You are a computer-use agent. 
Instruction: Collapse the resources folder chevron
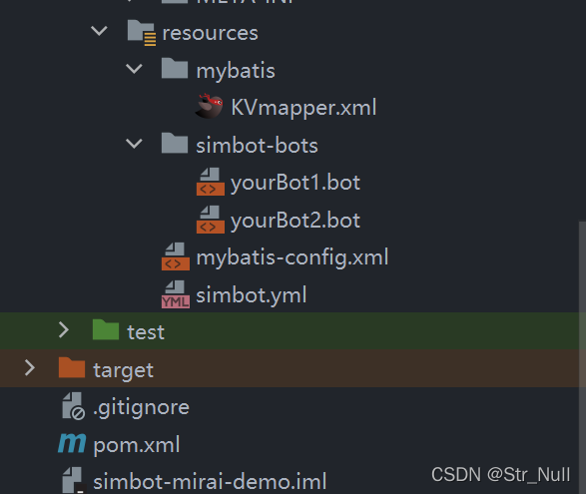tap(100, 31)
